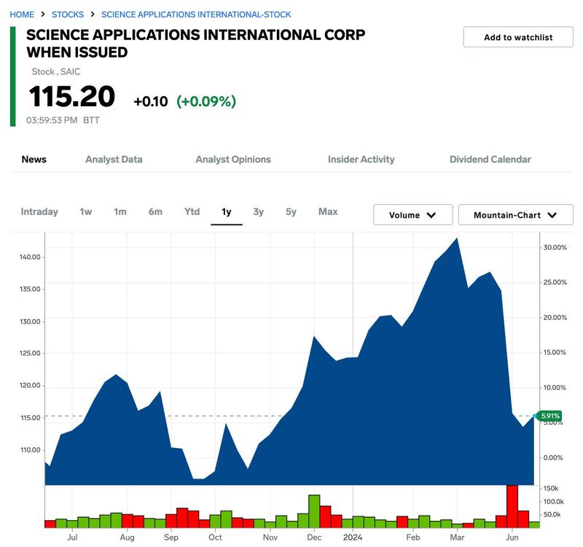Image resolution: width=583 pixels, height=547 pixels.
Task: Click the 110.00 price axis label
Action: [30, 450]
